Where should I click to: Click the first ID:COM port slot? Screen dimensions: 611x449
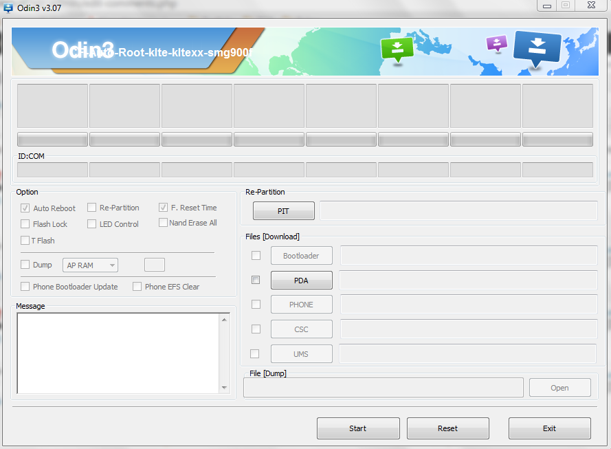click(x=53, y=170)
